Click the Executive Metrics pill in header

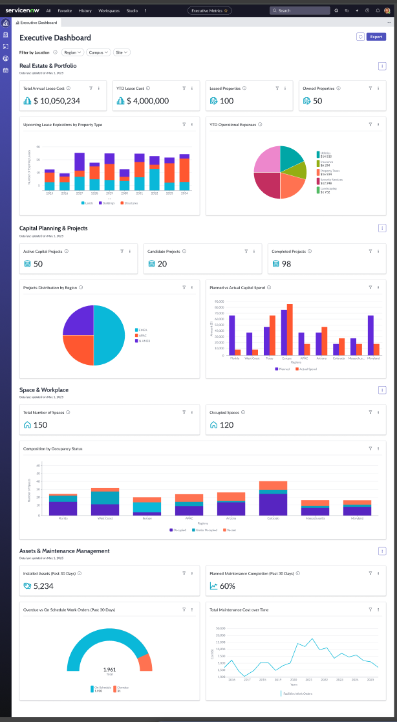(x=209, y=11)
